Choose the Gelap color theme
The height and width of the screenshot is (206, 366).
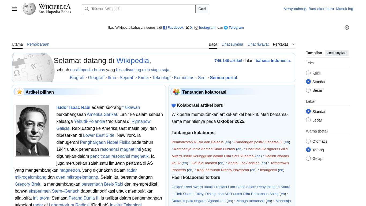click(308, 158)
